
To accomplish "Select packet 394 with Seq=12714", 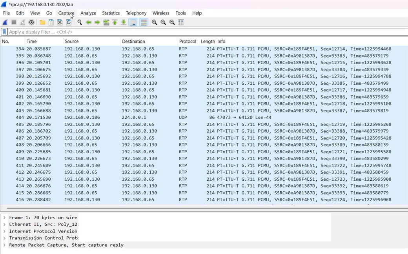I will [x=204, y=49].
